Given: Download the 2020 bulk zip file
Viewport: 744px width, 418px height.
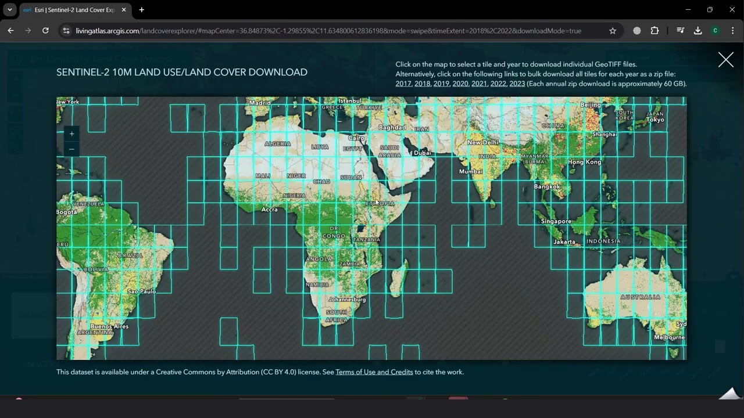Looking at the screenshot, I should point(460,84).
